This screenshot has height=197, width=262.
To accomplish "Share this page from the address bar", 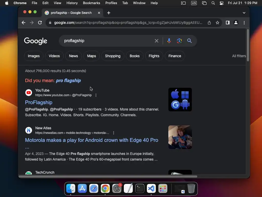I will coord(209,23).
